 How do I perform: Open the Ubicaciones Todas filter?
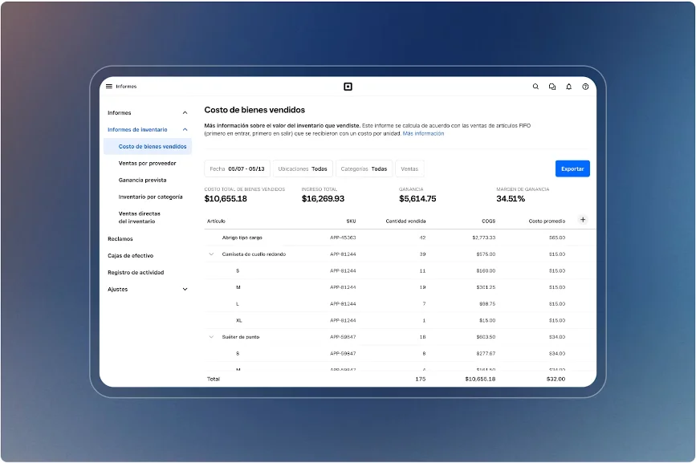coord(303,169)
